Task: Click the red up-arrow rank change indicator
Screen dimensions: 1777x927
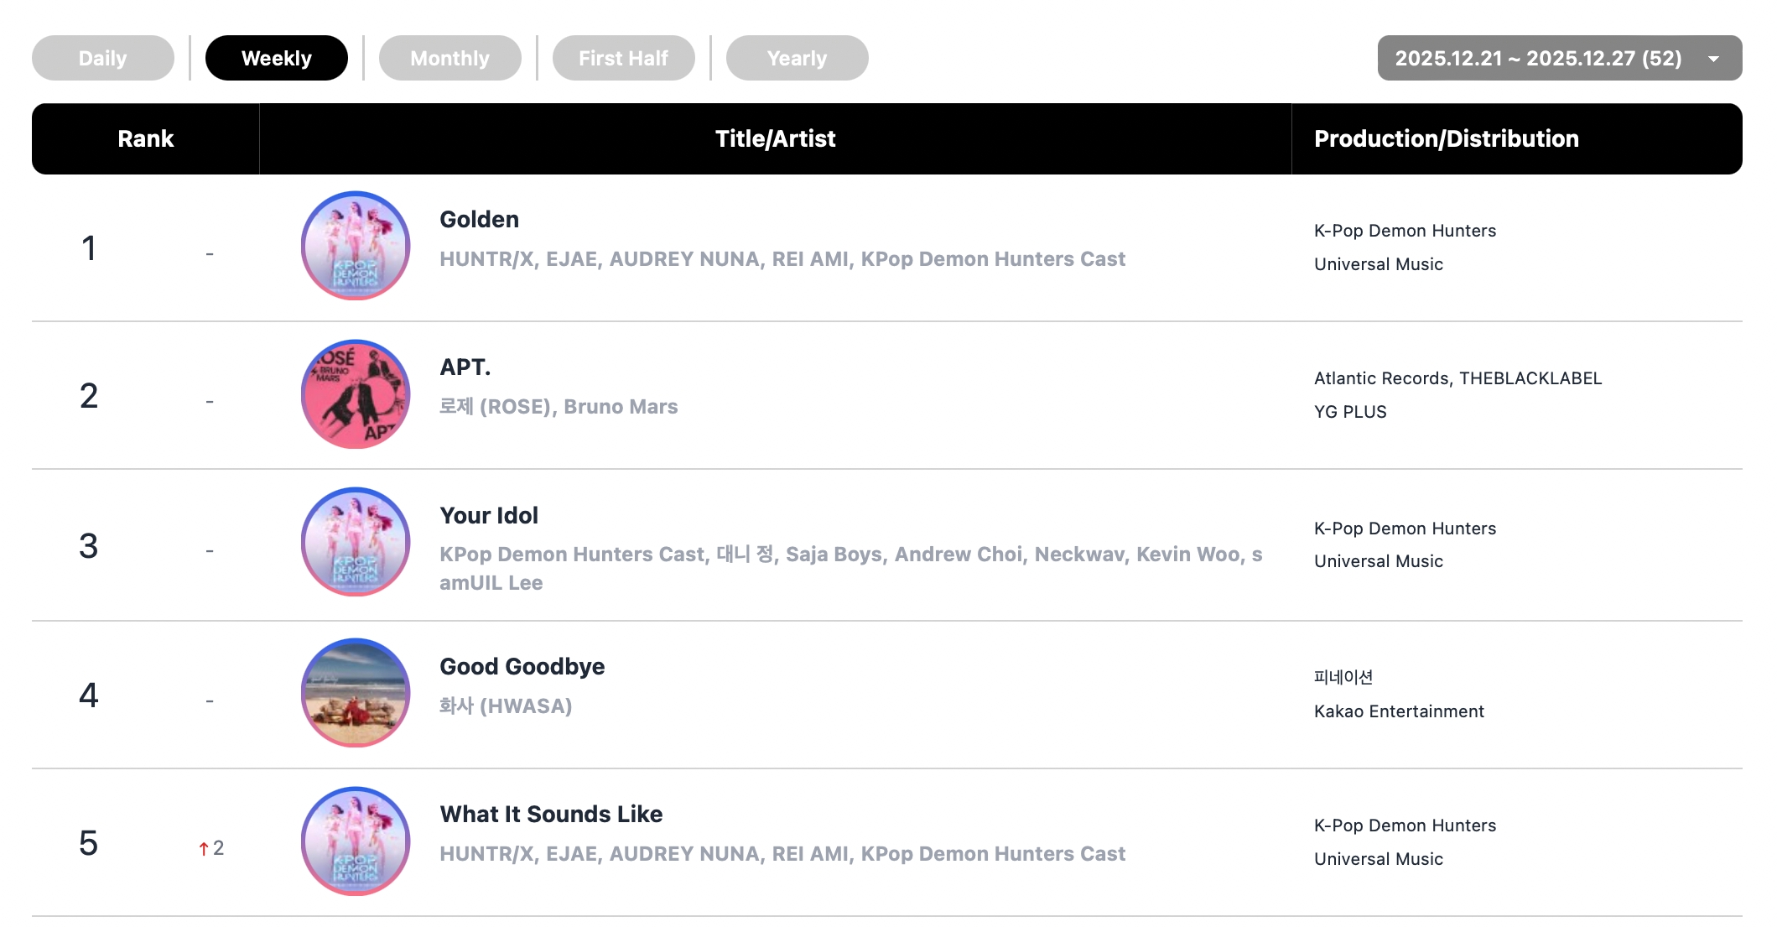Action: click(204, 849)
